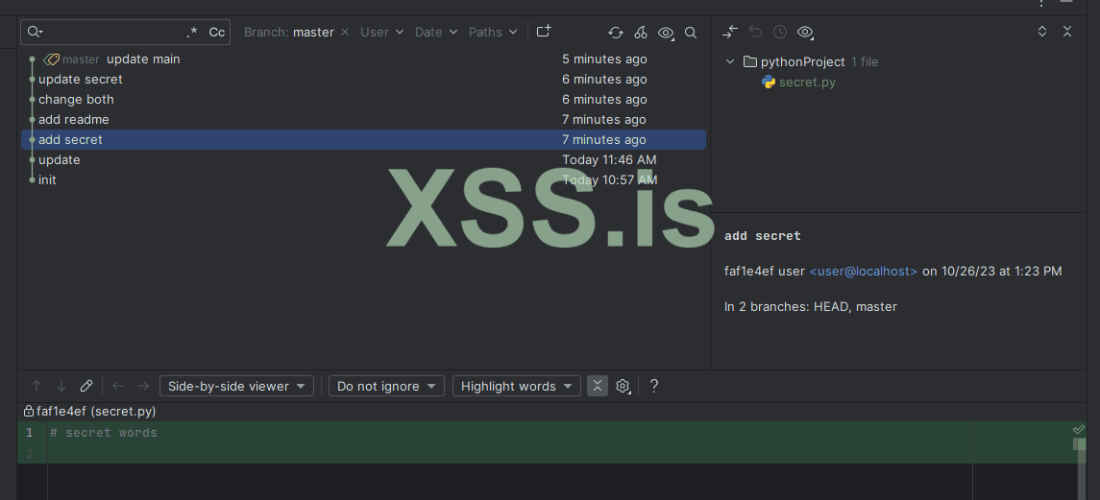Toggle collapse unchanged fragments button

pos(597,386)
